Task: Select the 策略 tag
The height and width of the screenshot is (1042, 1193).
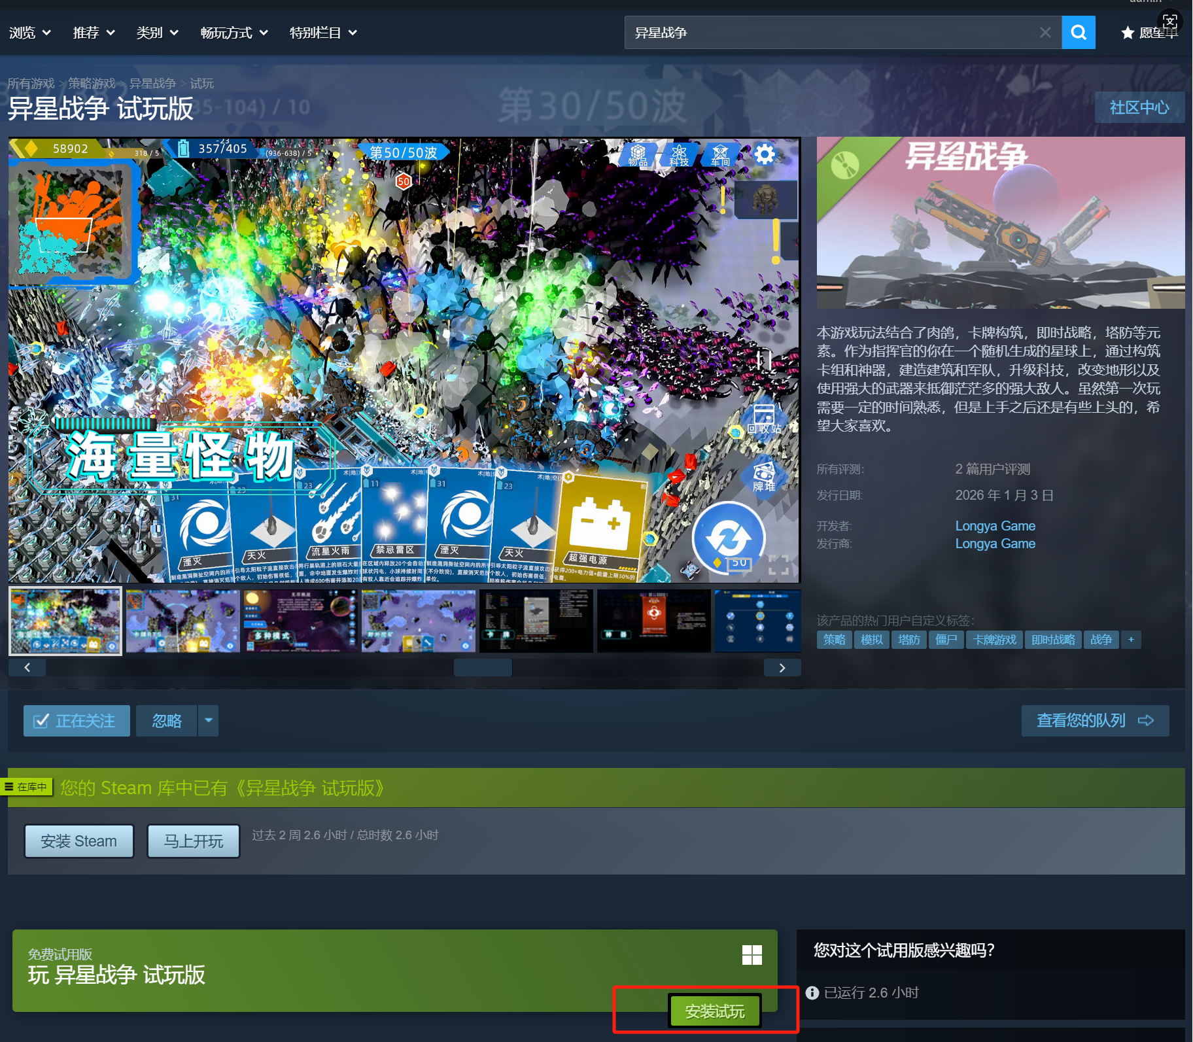Action: [834, 640]
